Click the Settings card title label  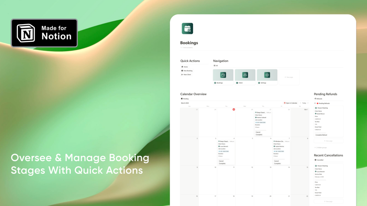coord(263,83)
